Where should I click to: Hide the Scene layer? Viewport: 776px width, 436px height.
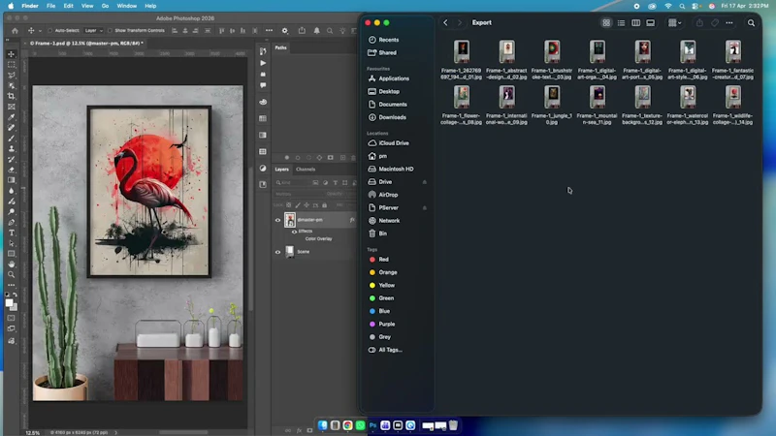point(277,252)
